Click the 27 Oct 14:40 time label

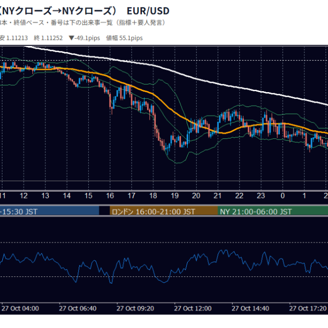click(250, 309)
